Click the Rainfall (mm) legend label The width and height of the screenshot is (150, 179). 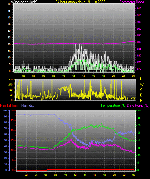(10, 105)
